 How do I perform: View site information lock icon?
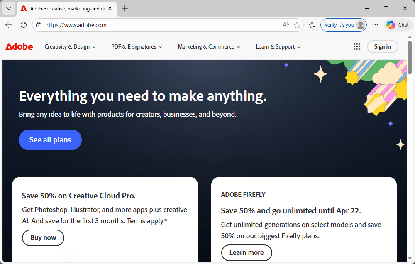tap(39, 25)
